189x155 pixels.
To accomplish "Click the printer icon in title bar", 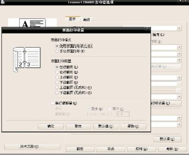I will 3,2.
